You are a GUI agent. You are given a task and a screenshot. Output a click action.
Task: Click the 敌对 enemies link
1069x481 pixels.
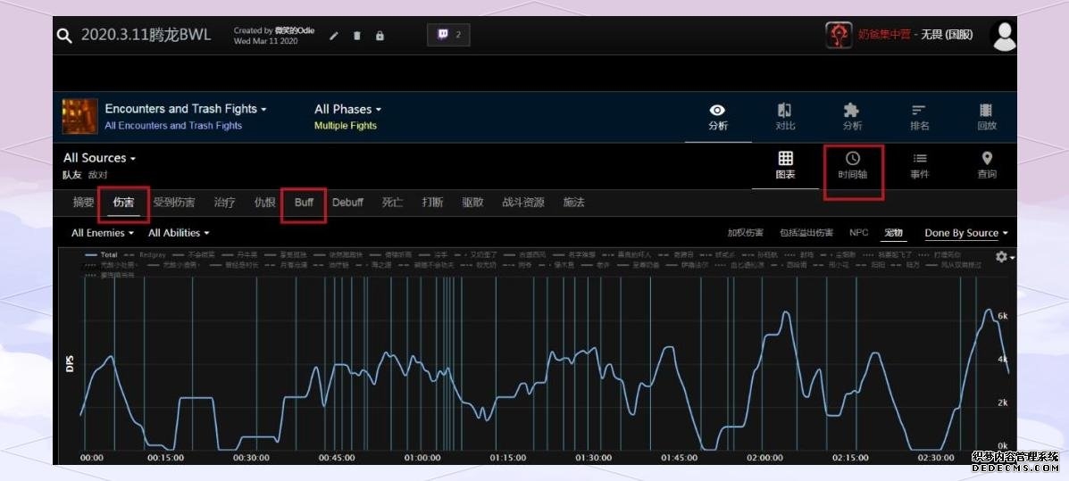click(98, 175)
